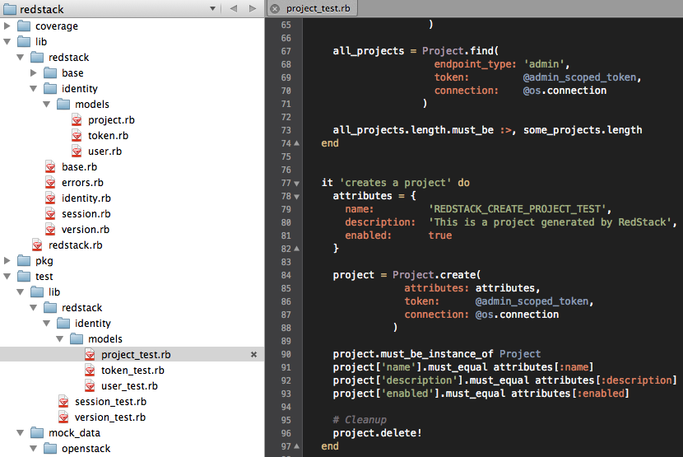Click the base folder icon
Viewport: 683px width, 457px height.
coord(50,73)
